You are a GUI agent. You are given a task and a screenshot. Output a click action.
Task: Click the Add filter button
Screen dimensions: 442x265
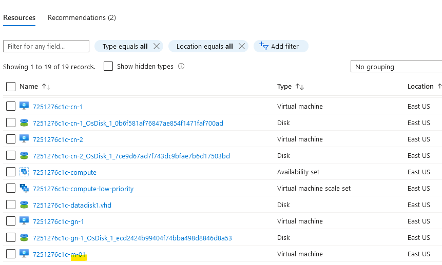pyautogui.click(x=281, y=46)
